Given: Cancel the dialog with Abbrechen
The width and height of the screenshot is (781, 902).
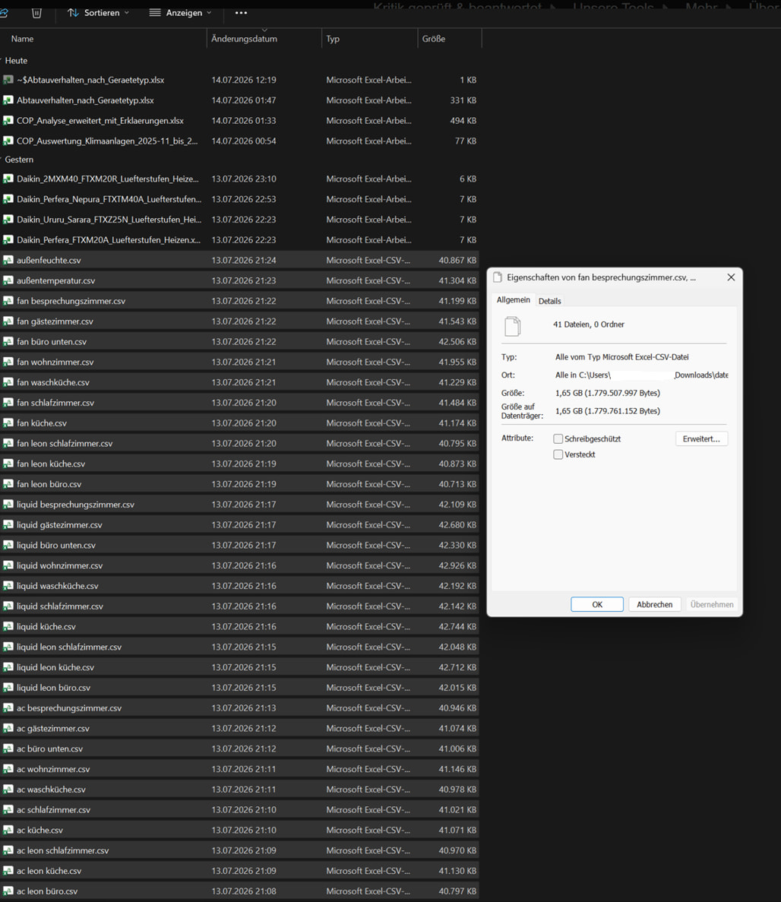Looking at the screenshot, I should [654, 605].
